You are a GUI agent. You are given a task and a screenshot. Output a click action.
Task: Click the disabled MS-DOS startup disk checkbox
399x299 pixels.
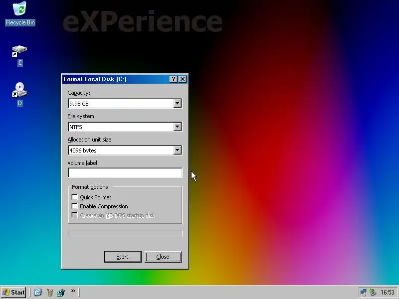[74, 215]
